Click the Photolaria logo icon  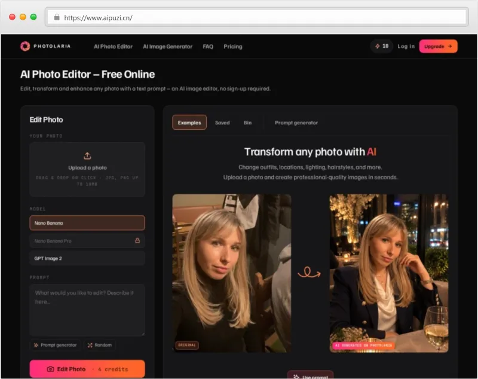(25, 47)
